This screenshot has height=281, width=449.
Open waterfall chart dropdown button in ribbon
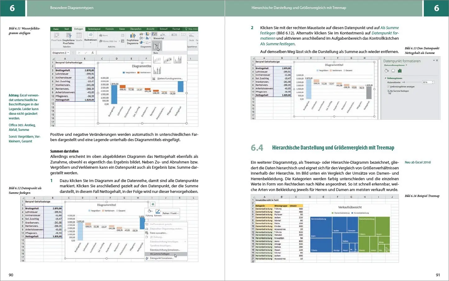pos(154,34)
